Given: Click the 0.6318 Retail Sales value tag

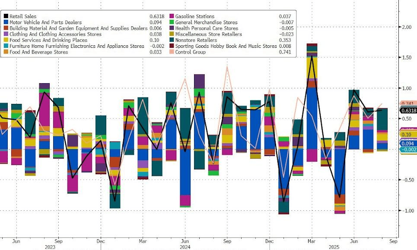Looking at the screenshot, I should coord(408,110).
